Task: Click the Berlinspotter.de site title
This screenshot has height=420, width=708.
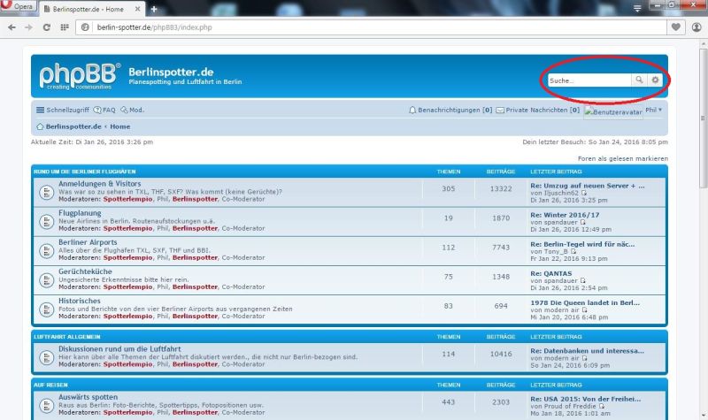Action: click(x=171, y=73)
